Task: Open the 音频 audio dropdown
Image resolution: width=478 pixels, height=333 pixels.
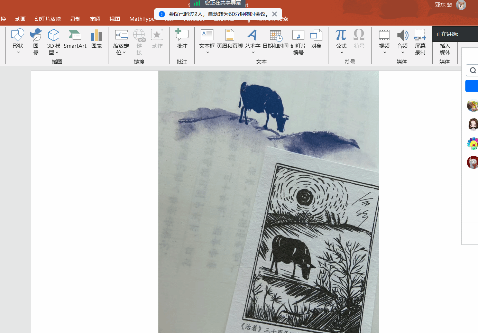Action: click(x=403, y=53)
